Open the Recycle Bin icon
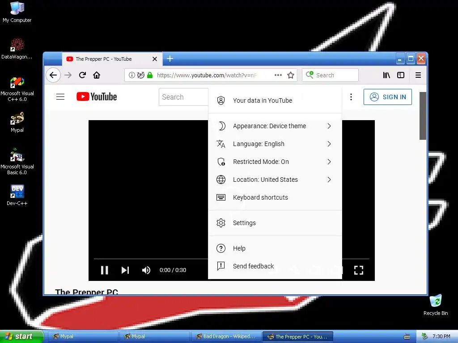Screen dimensions: 458x343 436,305
